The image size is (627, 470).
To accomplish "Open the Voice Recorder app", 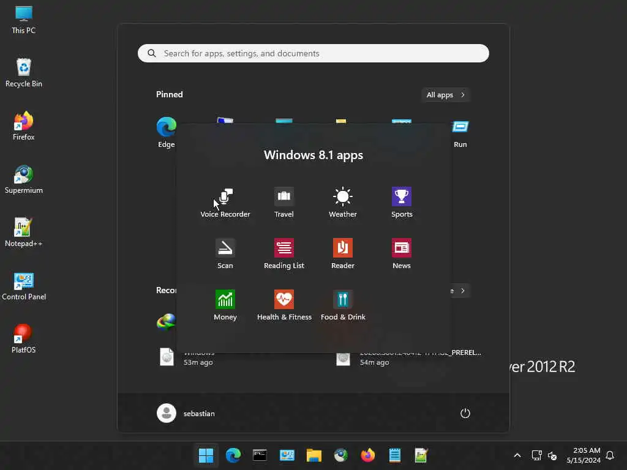I will click(x=225, y=203).
